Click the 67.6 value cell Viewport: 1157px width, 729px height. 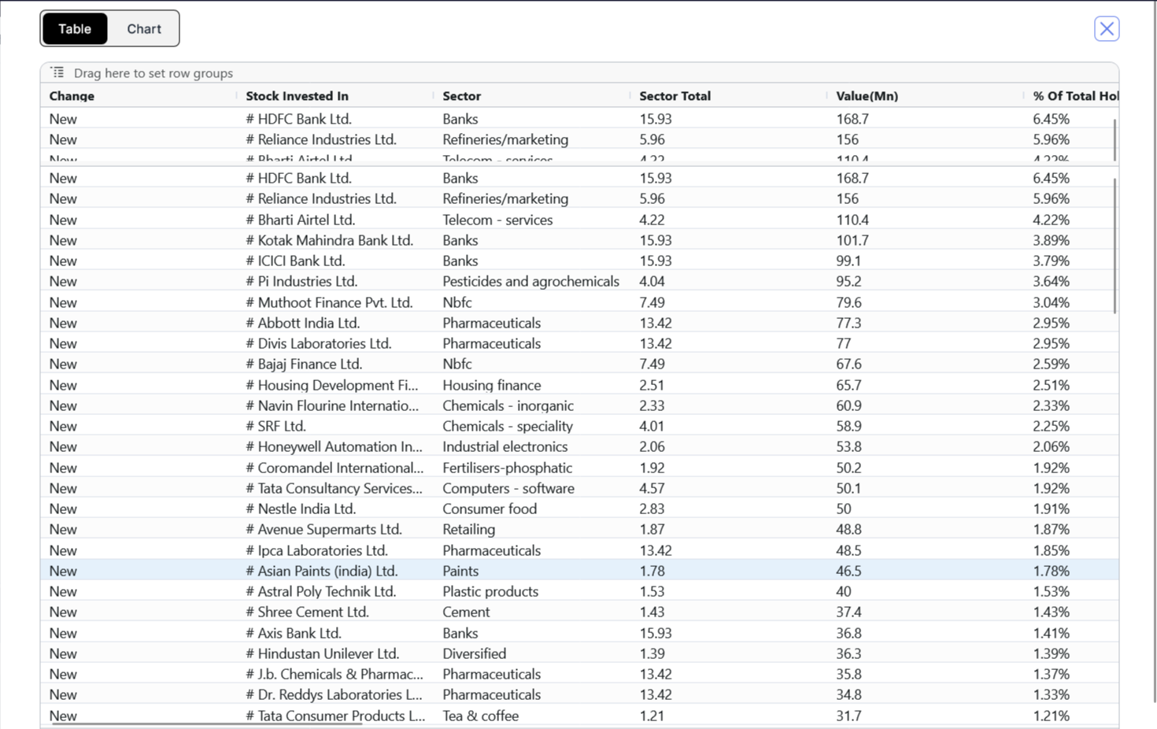coord(926,364)
